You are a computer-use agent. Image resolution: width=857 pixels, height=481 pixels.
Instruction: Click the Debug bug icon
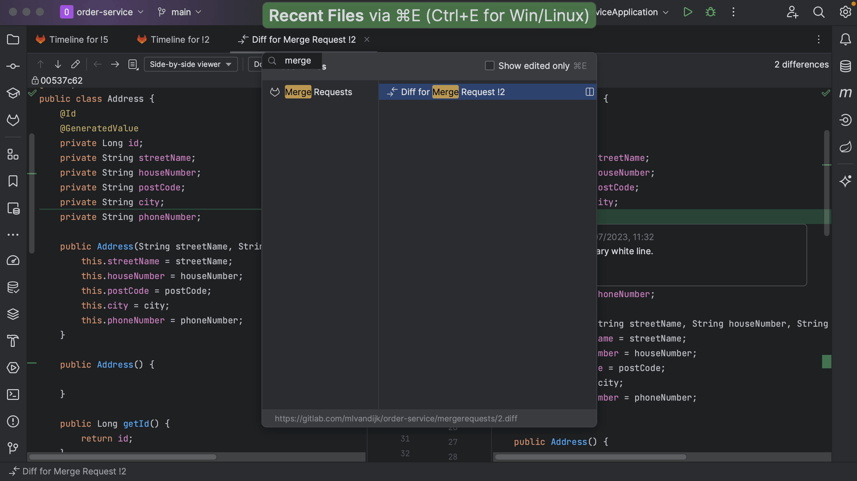point(710,12)
